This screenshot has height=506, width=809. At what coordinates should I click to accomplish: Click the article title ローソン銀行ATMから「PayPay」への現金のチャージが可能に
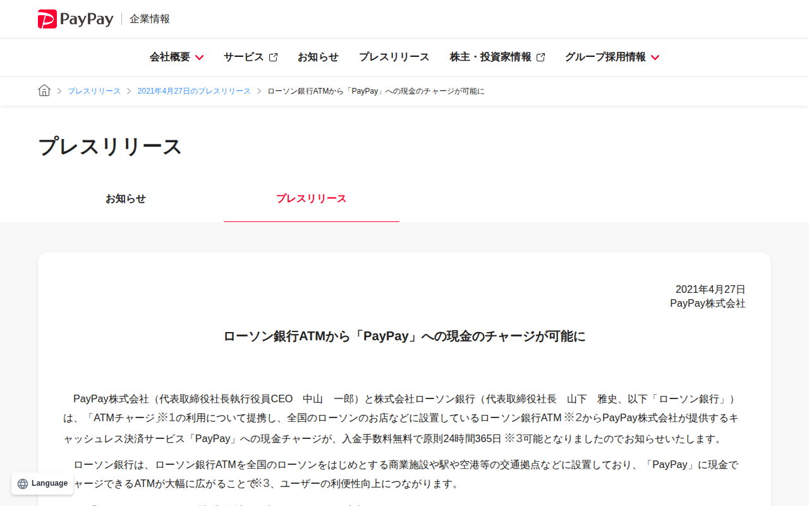tap(404, 336)
